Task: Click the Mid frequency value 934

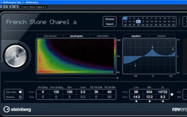Action: click(149, 92)
